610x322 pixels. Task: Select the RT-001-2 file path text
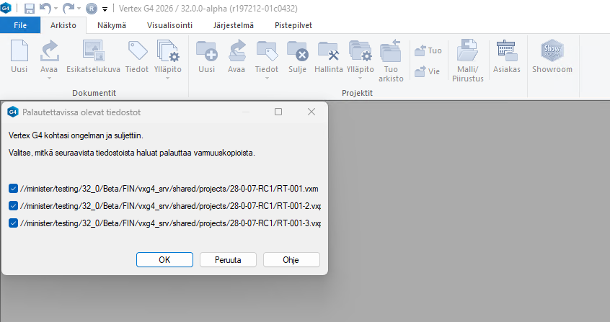pos(170,206)
